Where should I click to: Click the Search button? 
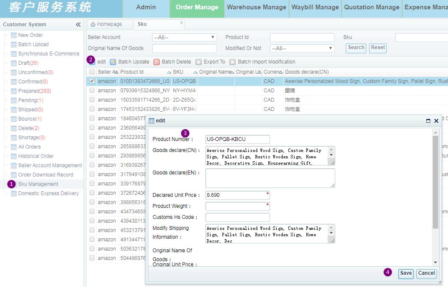tap(356, 48)
